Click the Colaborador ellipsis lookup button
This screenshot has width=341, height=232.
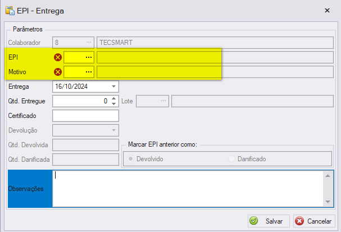[89, 42]
